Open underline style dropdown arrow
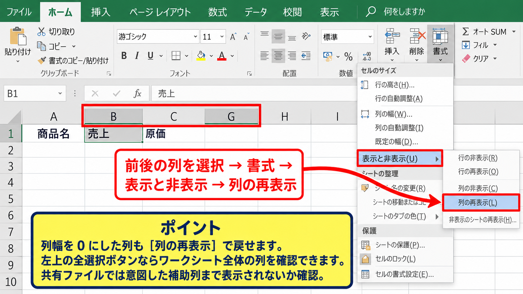Image resolution: width=523 pixels, height=294 pixels. point(161,56)
